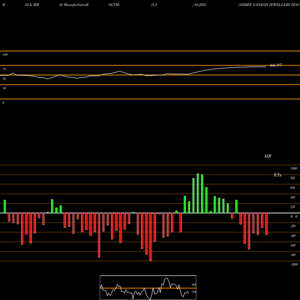
Task: Click the SI MunafaSutraR header text
Action: (74, 5)
